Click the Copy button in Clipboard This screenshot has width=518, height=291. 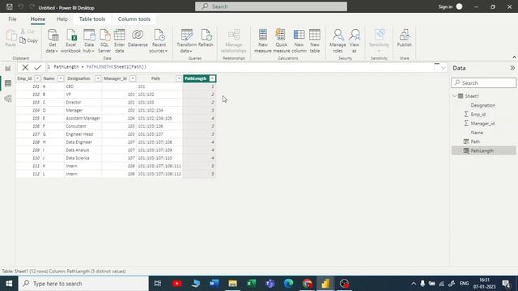29,40
